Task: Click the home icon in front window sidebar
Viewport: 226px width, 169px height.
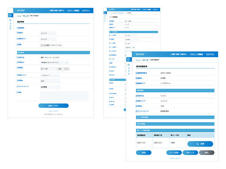Action: [128, 59]
